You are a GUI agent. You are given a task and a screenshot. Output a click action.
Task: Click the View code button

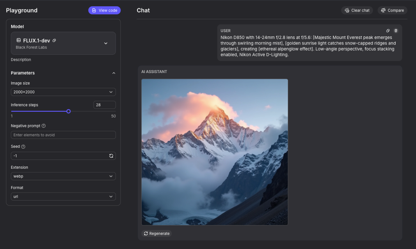(104, 10)
